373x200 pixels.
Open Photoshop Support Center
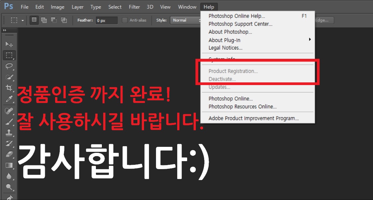tap(241, 24)
